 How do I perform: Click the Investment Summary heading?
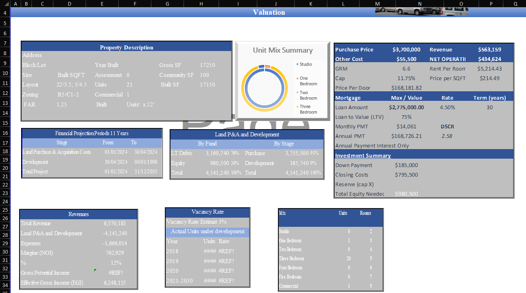363,155
